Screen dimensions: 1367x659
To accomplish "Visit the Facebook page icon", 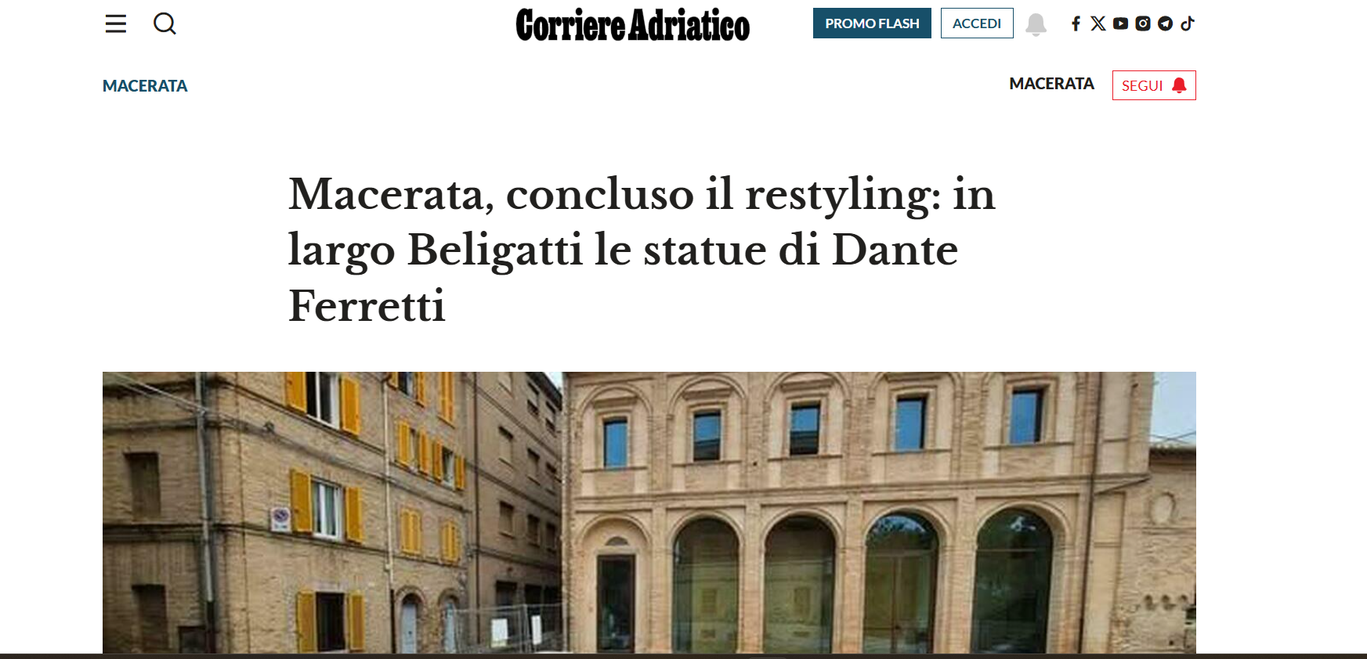I will click(1076, 23).
